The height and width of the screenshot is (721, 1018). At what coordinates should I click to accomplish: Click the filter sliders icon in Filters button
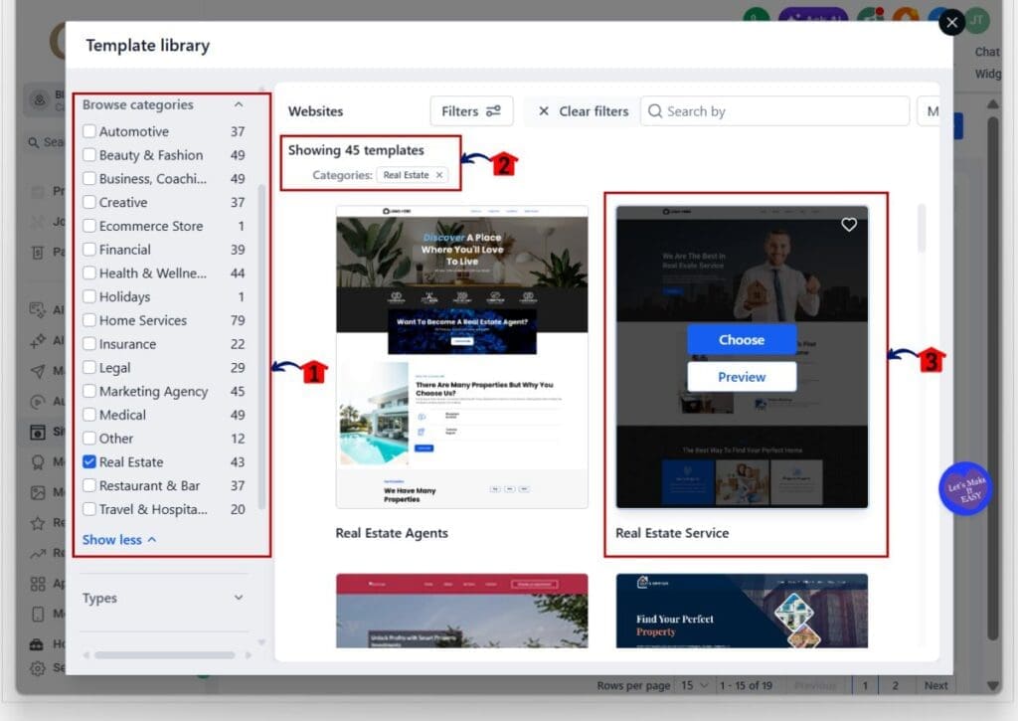pos(493,111)
